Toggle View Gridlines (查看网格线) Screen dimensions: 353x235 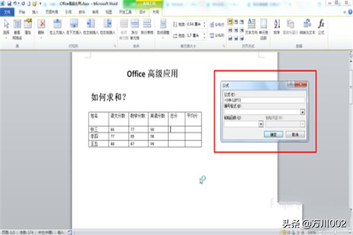click(17, 29)
